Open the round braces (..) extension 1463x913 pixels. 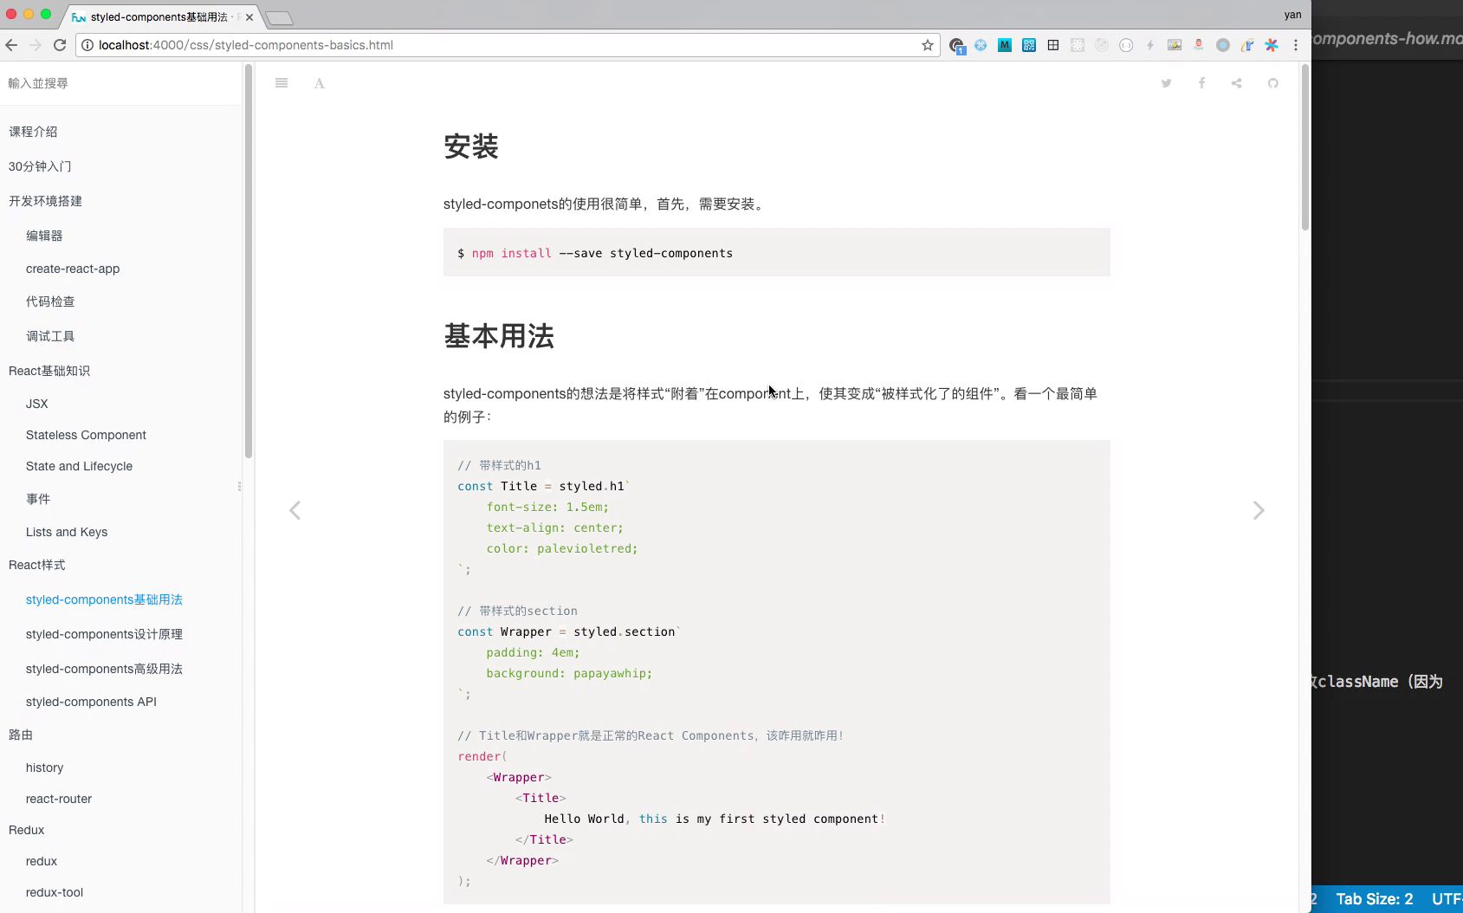pyautogui.click(x=1126, y=45)
